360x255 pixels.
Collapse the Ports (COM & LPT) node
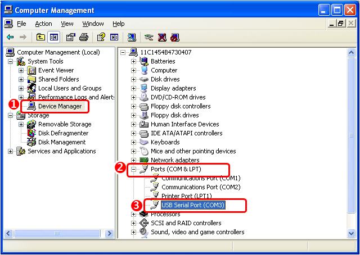pyautogui.click(x=134, y=169)
